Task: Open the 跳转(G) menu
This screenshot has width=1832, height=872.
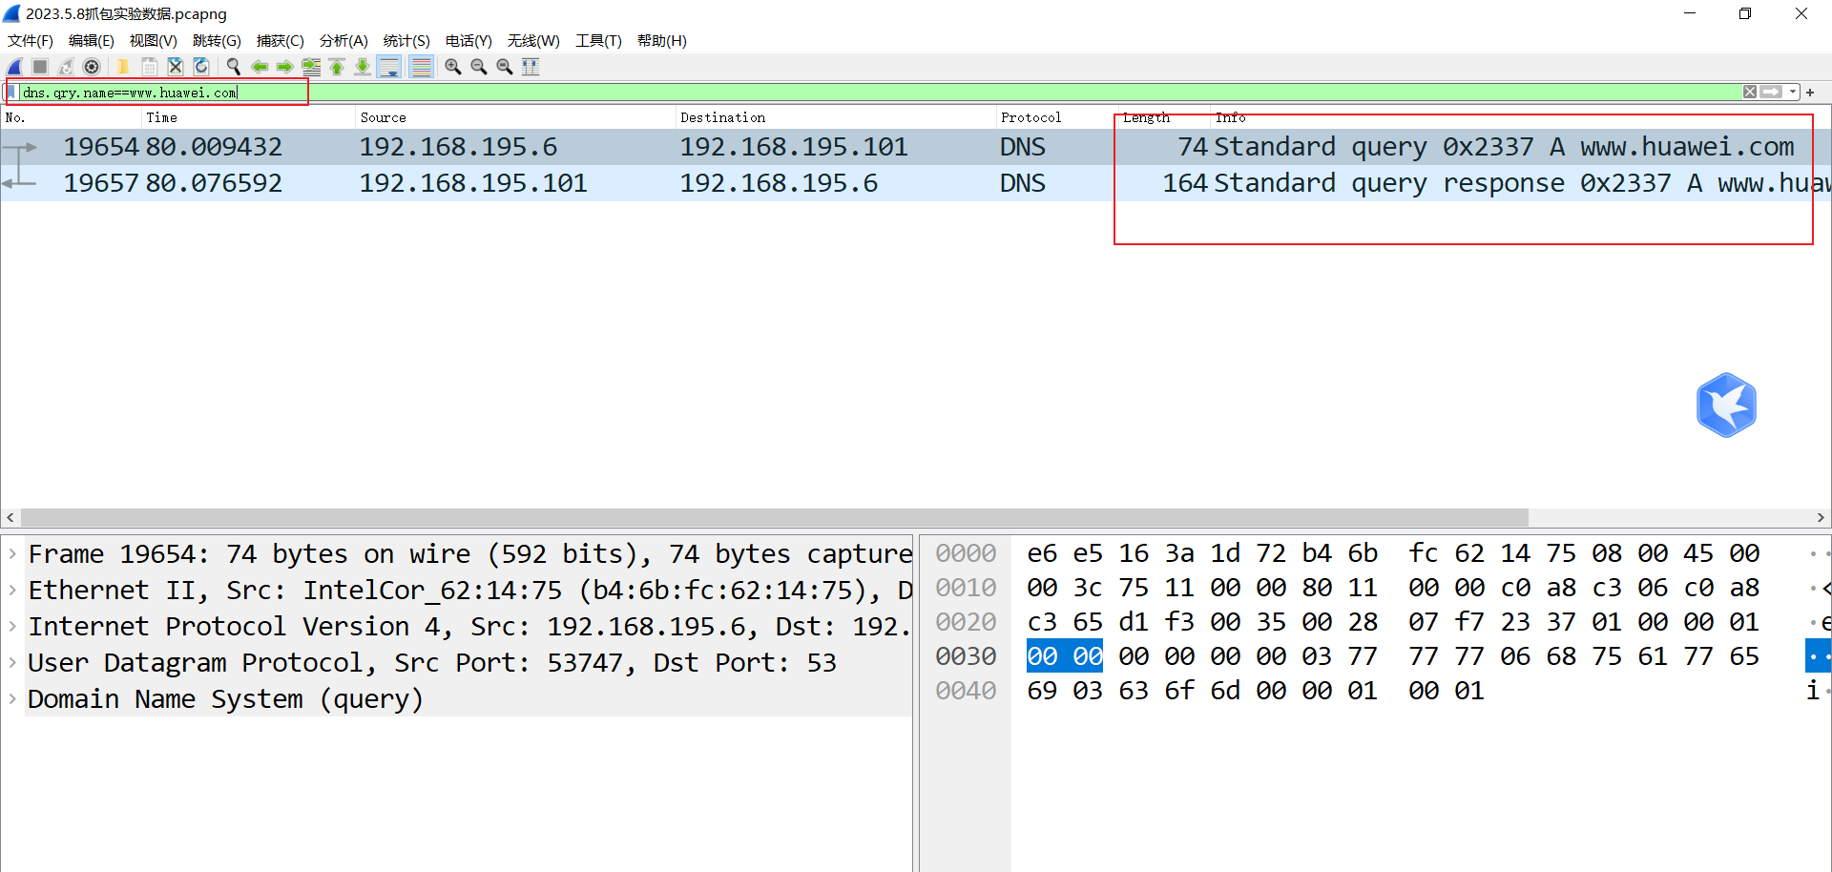Action: coord(217,41)
